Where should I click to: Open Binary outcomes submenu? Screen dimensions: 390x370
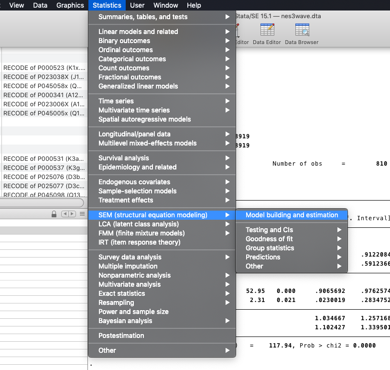click(x=162, y=41)
